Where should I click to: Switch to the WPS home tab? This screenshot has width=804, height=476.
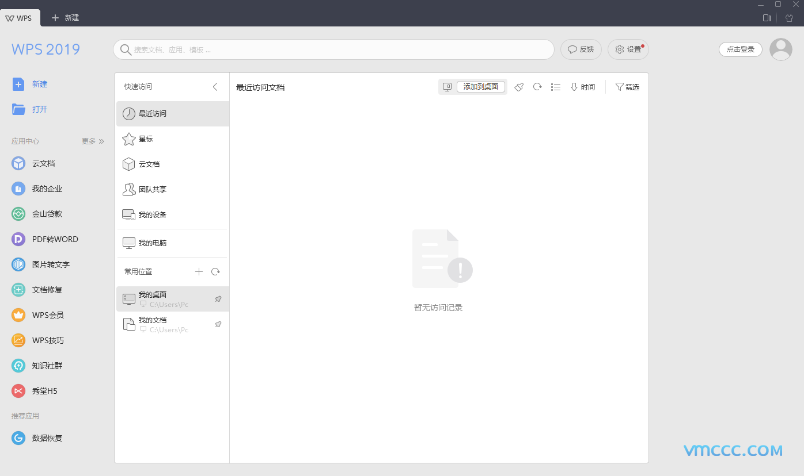coord(20,17)
